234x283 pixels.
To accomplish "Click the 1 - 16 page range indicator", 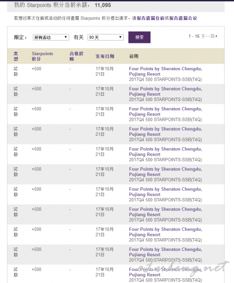I will click(x=194, y=36).
